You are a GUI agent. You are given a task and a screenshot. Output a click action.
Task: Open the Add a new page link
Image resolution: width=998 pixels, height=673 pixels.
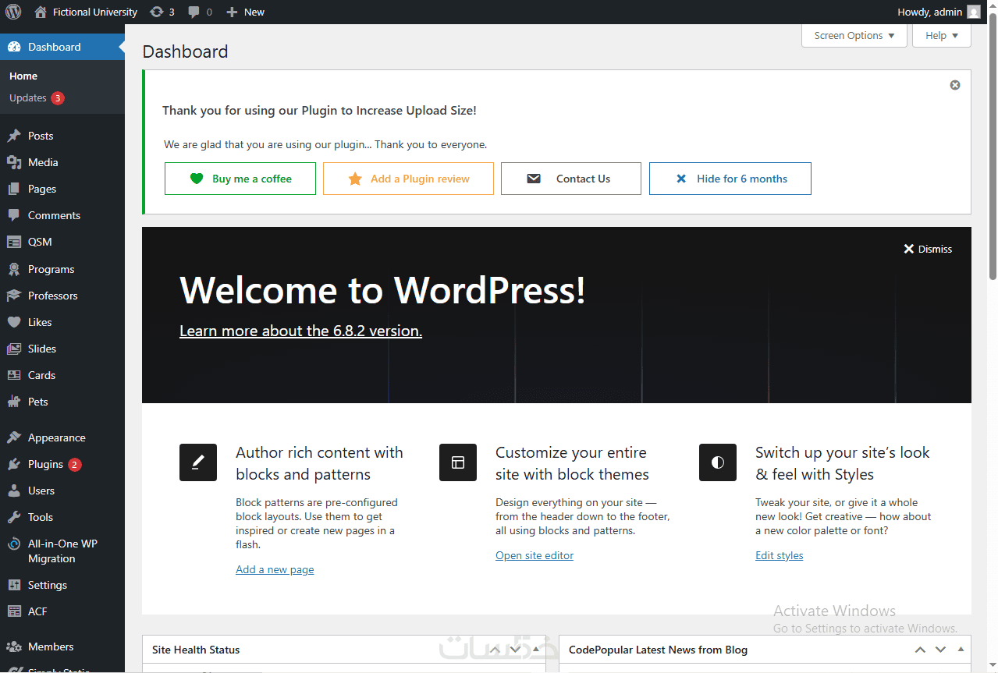pyautogui.click(x=275, y=569)
